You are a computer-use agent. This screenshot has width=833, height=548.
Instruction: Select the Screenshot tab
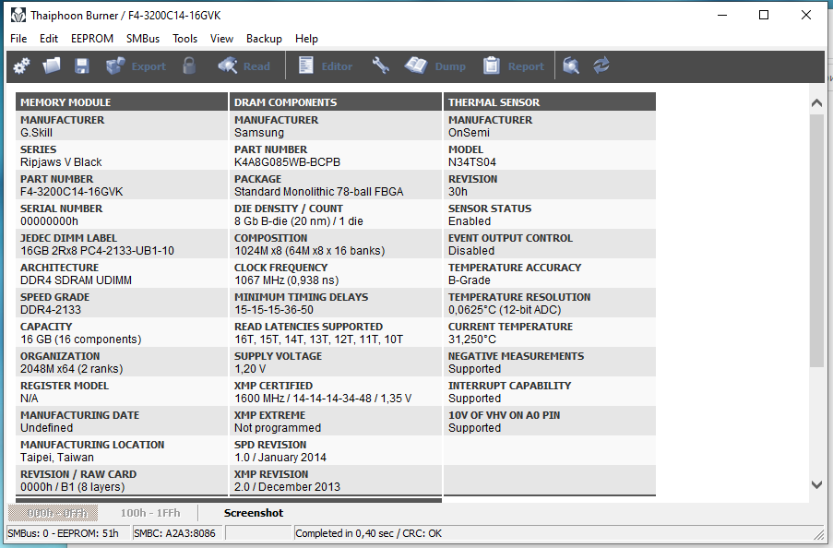coord(254,513)
